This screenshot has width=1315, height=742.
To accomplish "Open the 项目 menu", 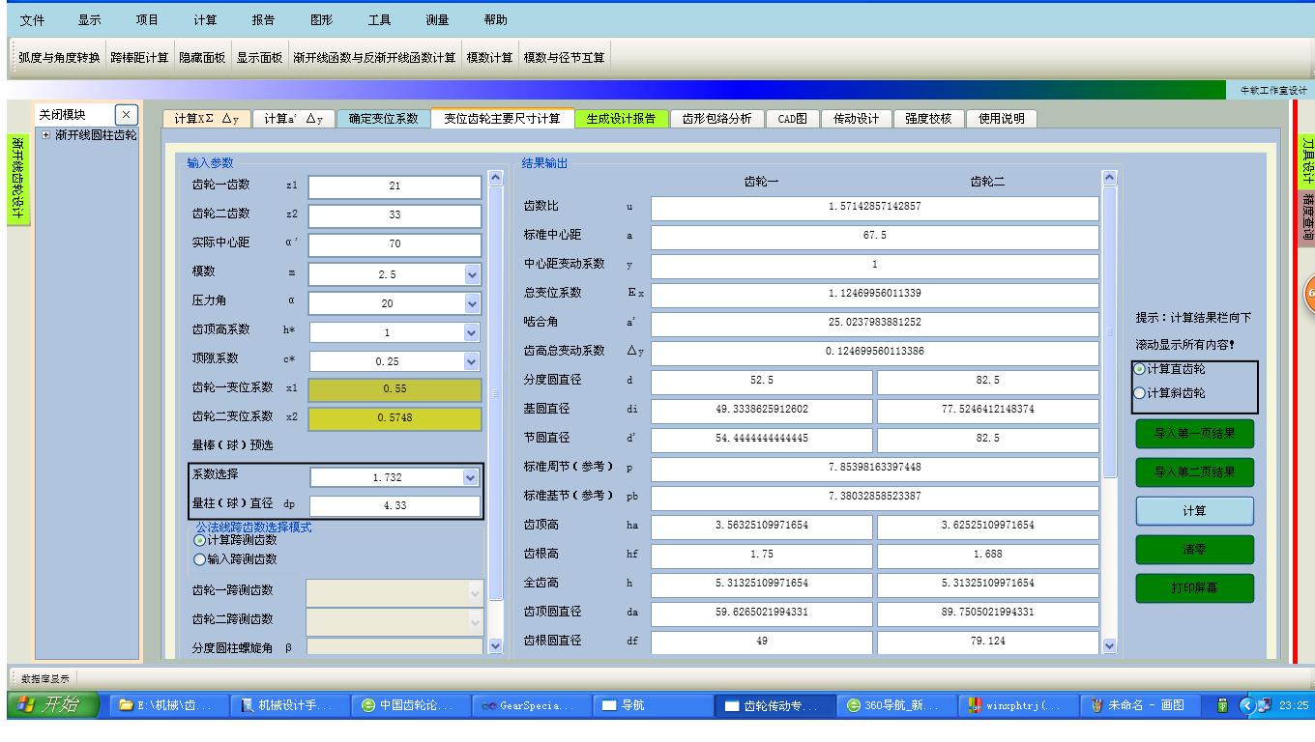I will 147,19.
